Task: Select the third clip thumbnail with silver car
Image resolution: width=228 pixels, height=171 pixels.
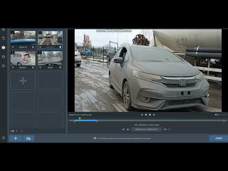Action: (23, 58)
